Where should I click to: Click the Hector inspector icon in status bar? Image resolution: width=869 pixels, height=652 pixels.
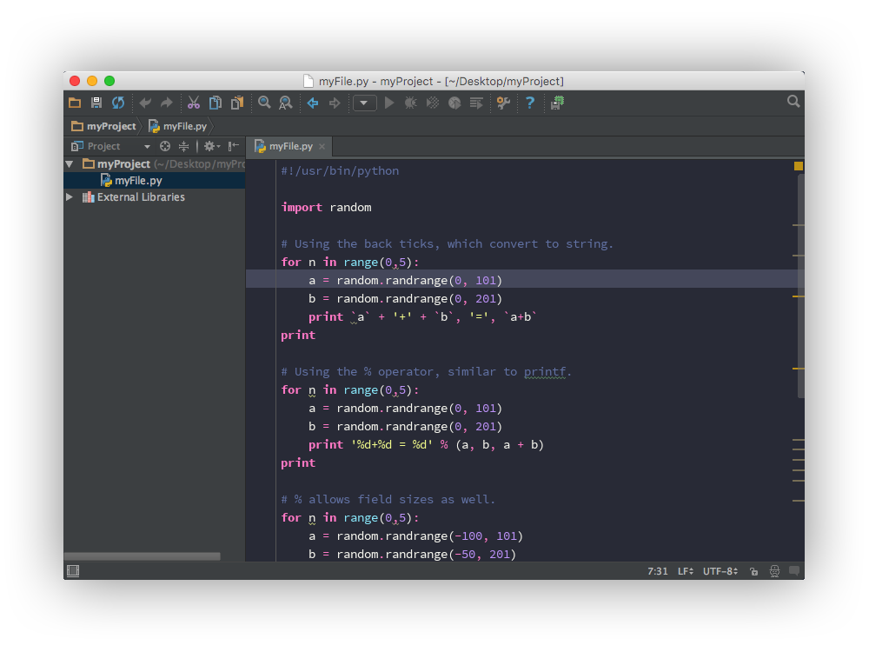(x=774, y=571)
